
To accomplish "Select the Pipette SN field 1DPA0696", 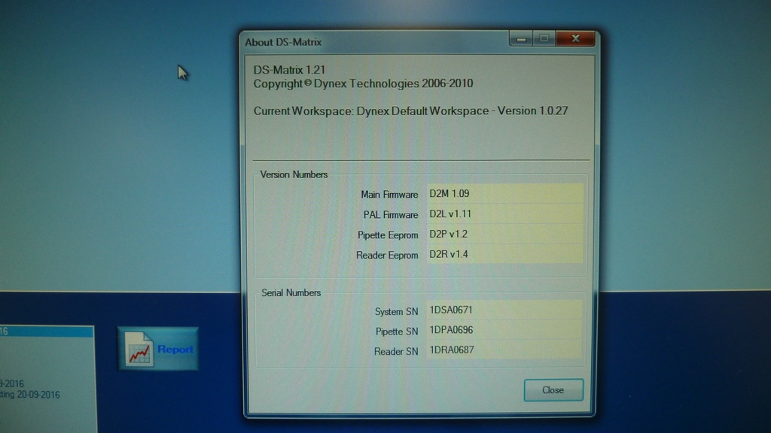I will 504,330.
